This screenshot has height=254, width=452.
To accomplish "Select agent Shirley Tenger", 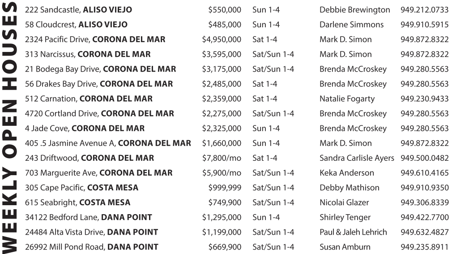I will [x=345, y=217].
